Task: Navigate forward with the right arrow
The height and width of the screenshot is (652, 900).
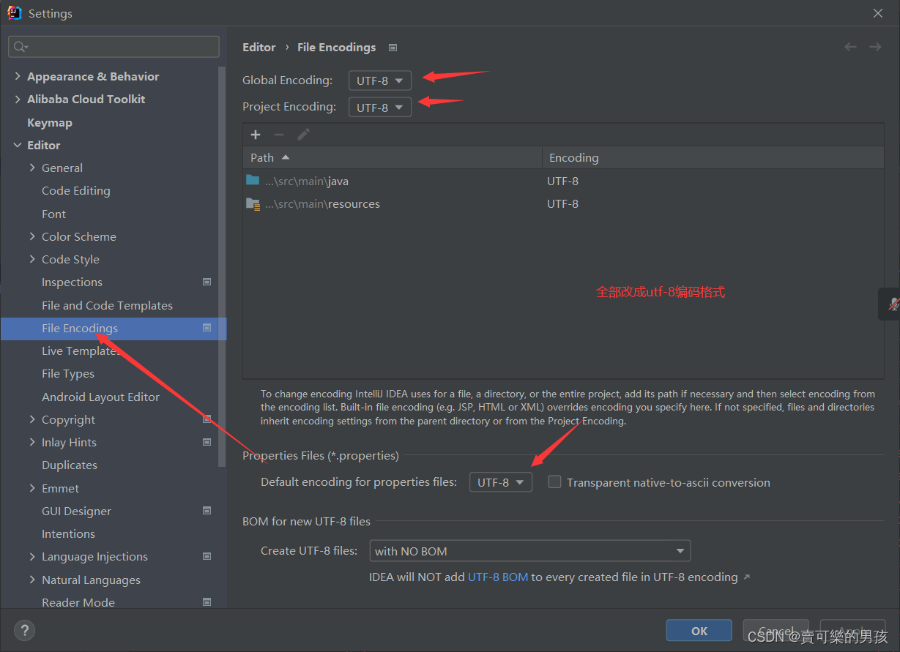Action: coord(875,47)
